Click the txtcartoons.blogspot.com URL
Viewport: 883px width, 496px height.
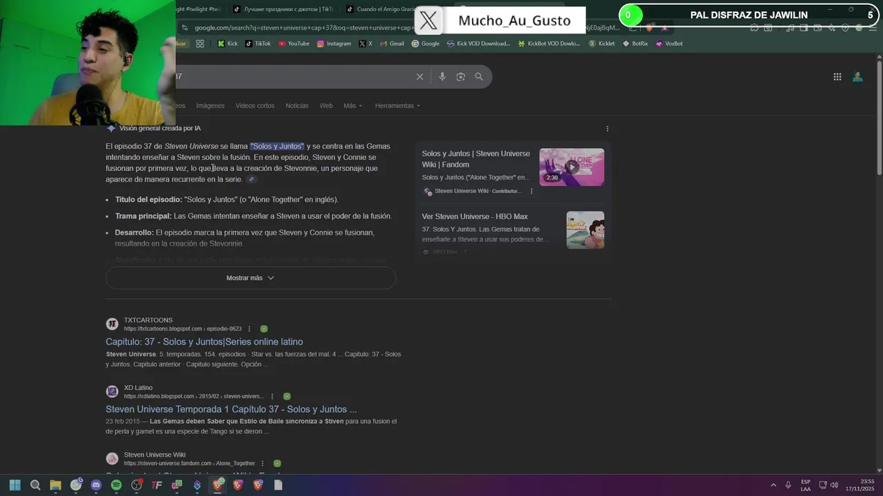point(183,329)
